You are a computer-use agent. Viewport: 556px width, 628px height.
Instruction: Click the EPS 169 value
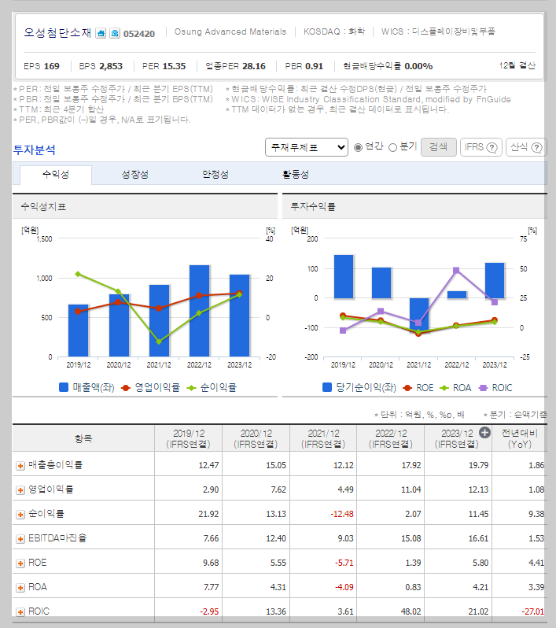click(x=52, y=66)
